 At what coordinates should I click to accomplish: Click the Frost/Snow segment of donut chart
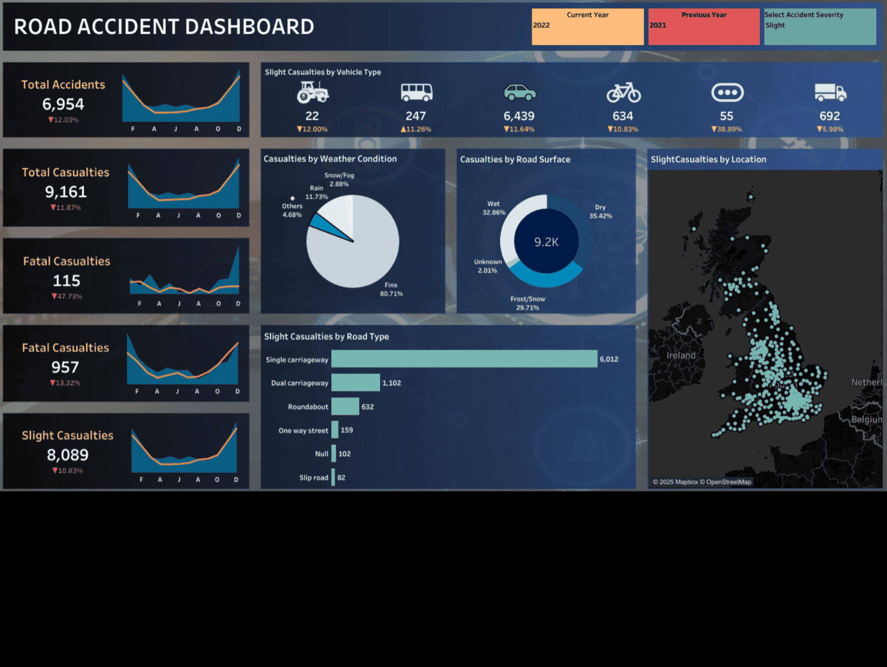pyautogui.click(x=545, y=278)
